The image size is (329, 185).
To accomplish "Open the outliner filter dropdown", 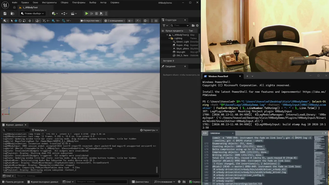I will 165,25.
